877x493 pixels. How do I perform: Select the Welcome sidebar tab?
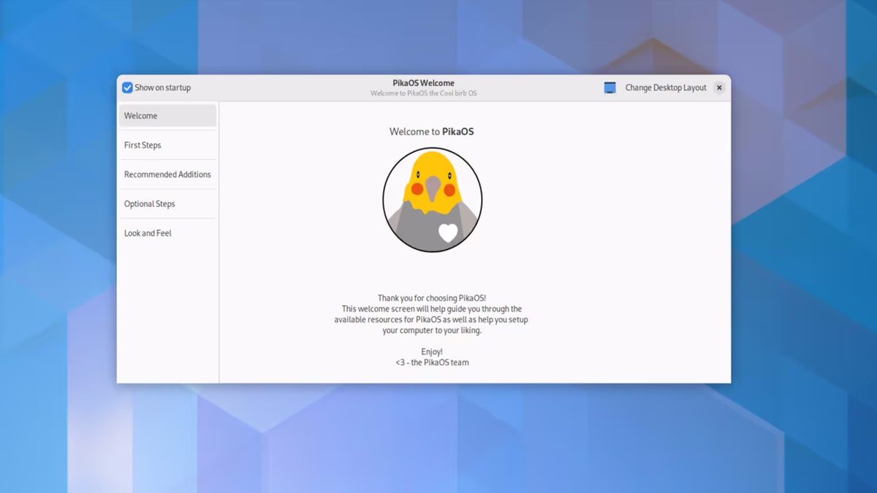point(167,115)
